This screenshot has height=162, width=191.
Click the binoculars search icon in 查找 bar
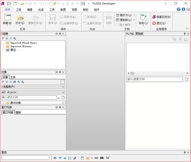pos(55,158)
